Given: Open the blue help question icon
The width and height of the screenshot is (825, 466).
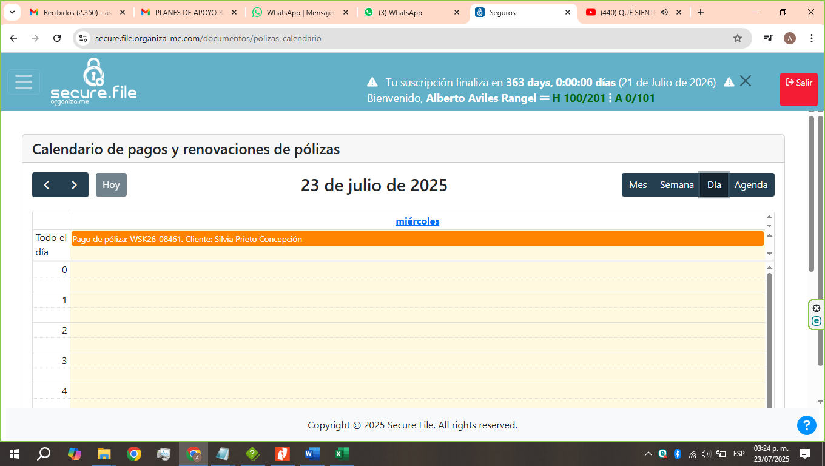Looking at the screenshot, I should click(806, 425).
